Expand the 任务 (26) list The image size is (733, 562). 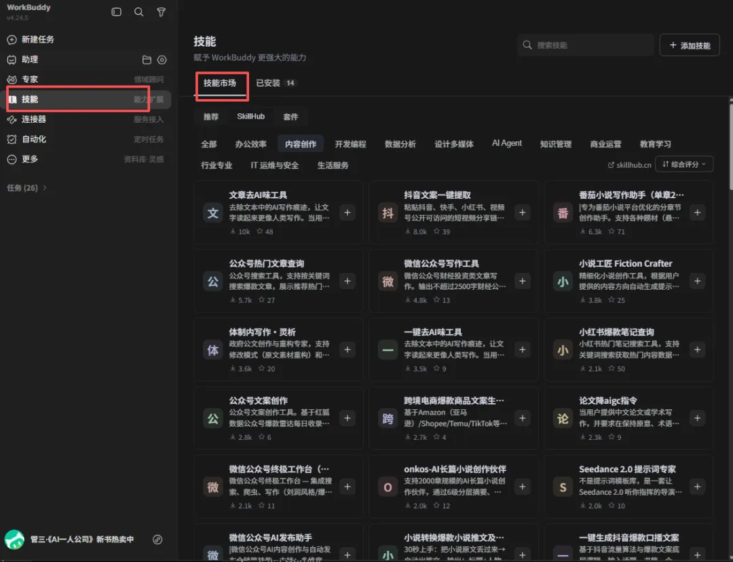point(26,187)
